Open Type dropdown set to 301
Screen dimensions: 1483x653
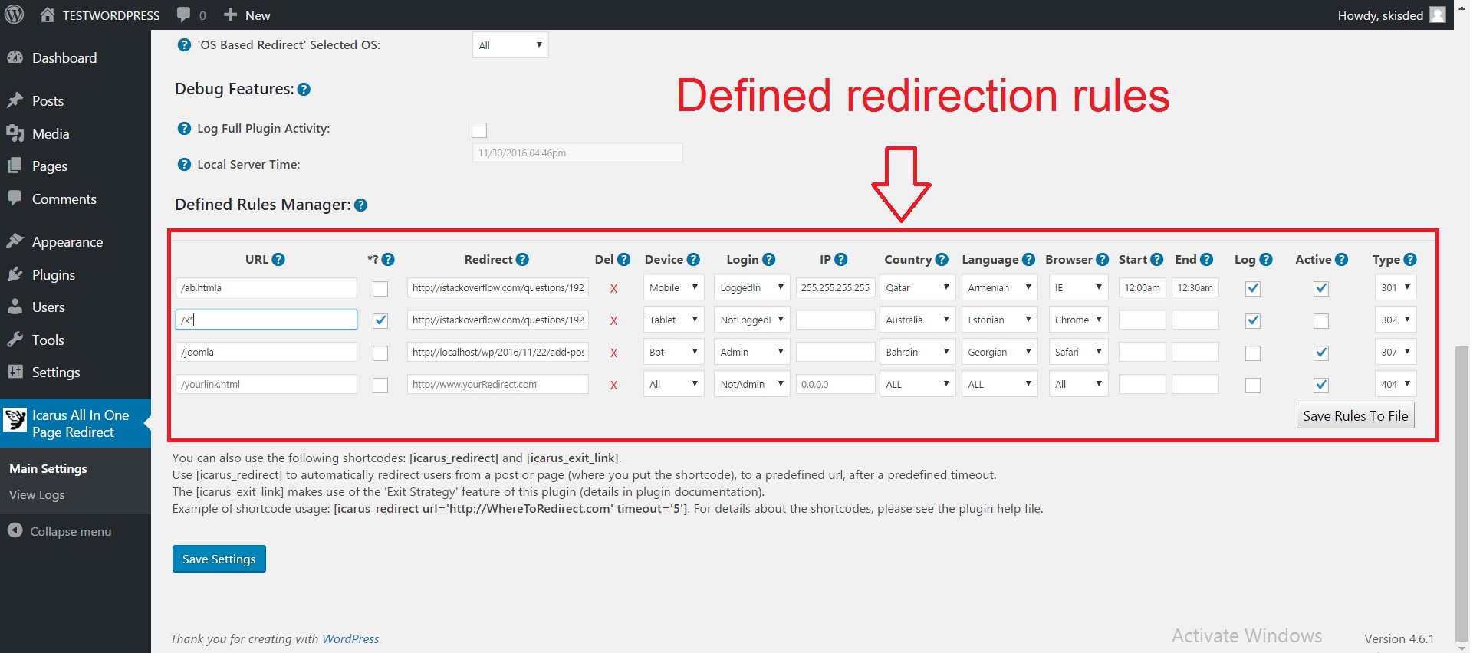tap(1395, 287)
